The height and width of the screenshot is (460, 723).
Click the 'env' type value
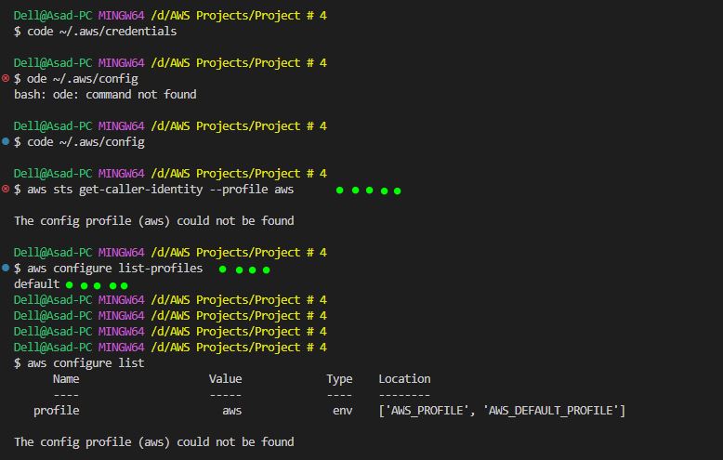pos(343,411)
